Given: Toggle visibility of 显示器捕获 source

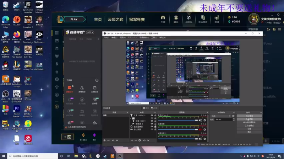Looking at the screenshot, I should [152, 126].
